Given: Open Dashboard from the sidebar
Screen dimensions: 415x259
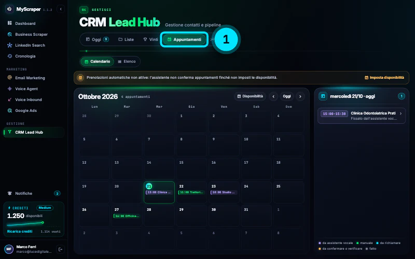Looking at the screenshot, I should coord(25,23).
